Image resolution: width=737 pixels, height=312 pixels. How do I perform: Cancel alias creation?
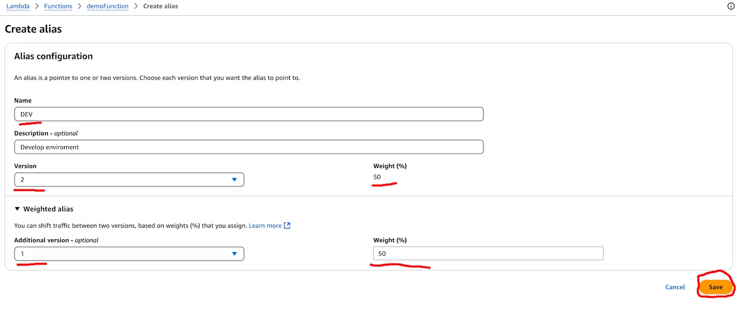(675, 287)
